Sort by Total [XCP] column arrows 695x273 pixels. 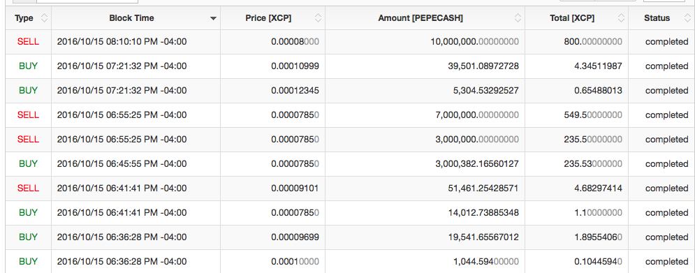click(621, 18)
